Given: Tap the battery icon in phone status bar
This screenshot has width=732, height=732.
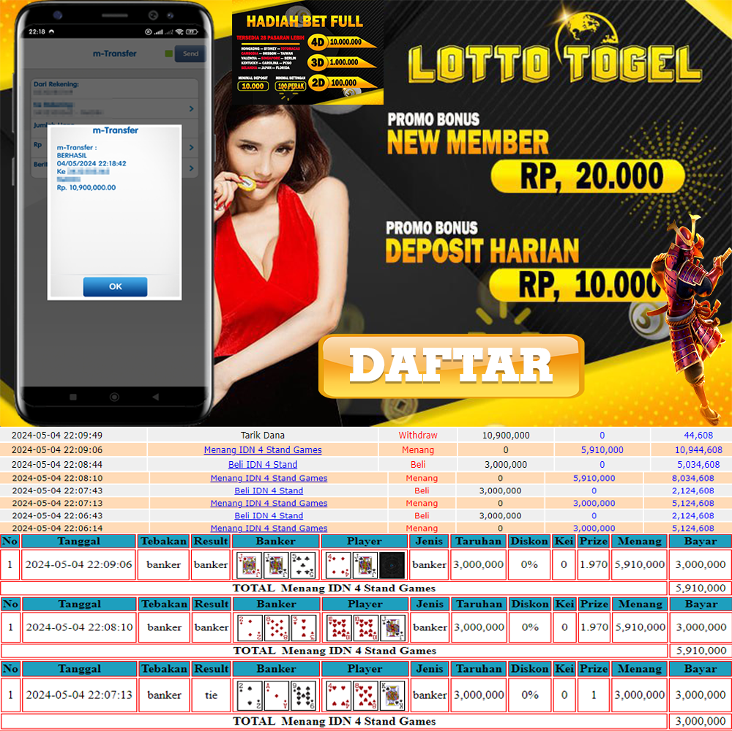Looking at the screenshot, I should pos(192,31).
